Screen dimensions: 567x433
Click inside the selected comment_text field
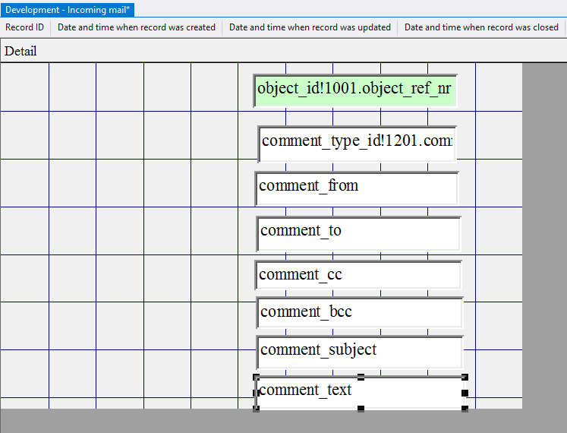[402, 392]
